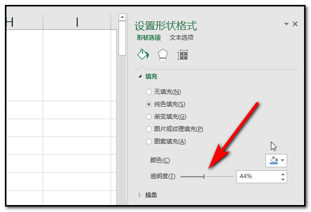Click the vertical scrollbar up arrow
Viewport: 311px width, 212px height.
[122, 17]
